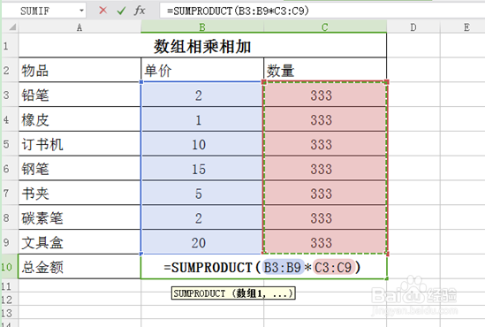Click C3:C9 reference in cell formula
Image resolution: width=485 pixels, height=327 pixels.
(x=333, y=267)
